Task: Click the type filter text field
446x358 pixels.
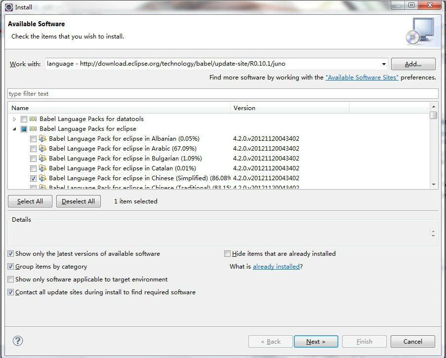Action: [x=223, y=94]
